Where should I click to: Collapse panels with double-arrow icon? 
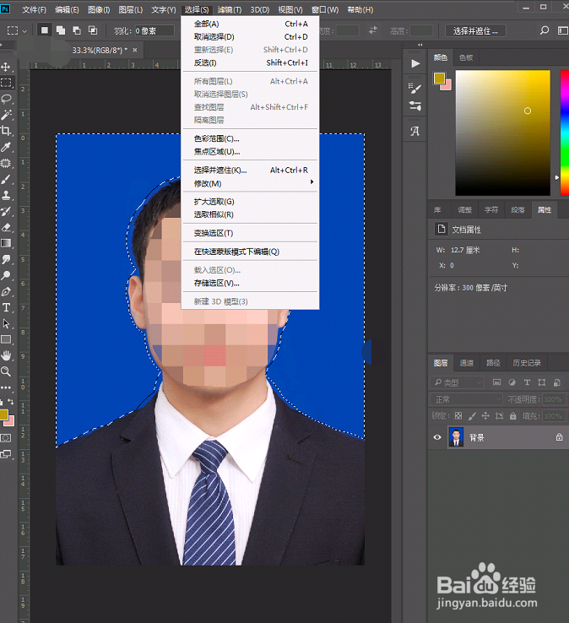tap(420, 45)
